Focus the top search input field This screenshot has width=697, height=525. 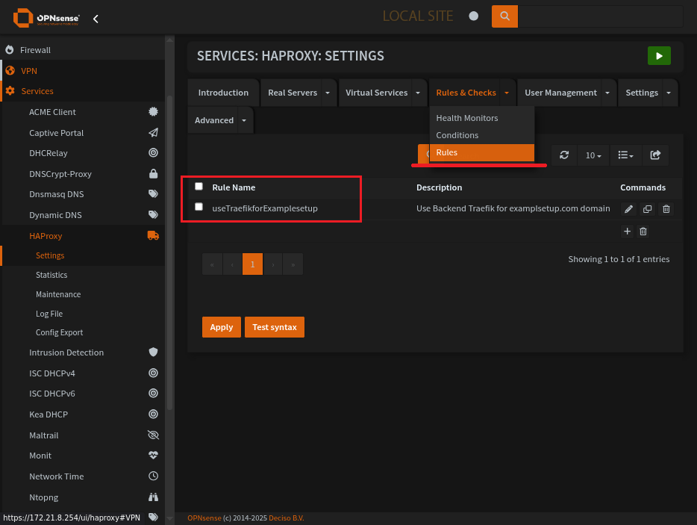pyautogui.click(x=601, y=16)
